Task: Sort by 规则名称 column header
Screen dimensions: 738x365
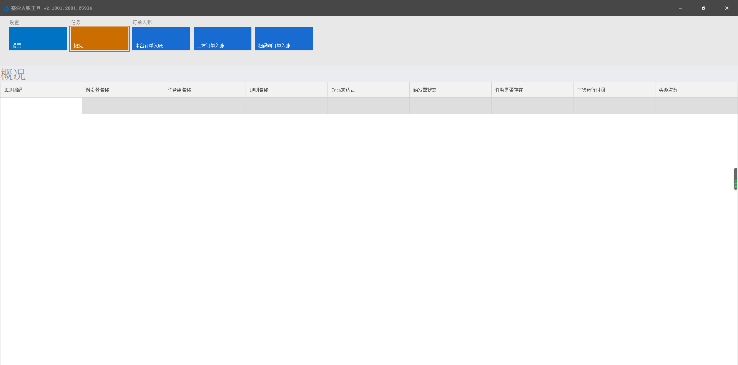Action: click(287, 90)
